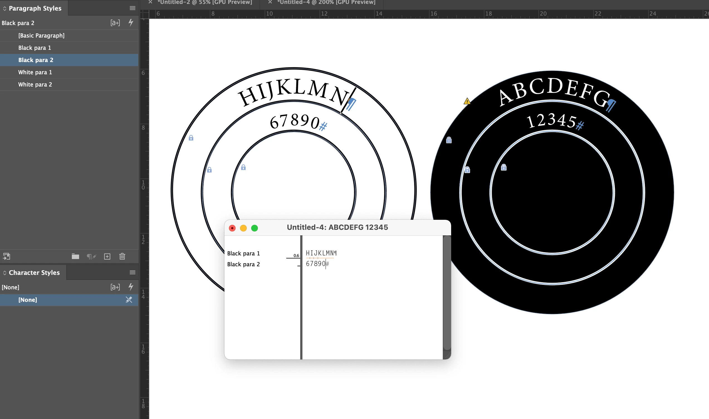Click the yellow warning triangle icon
Image resolution: width=709 pixels, height=419 pixels.
pos(467,101)
